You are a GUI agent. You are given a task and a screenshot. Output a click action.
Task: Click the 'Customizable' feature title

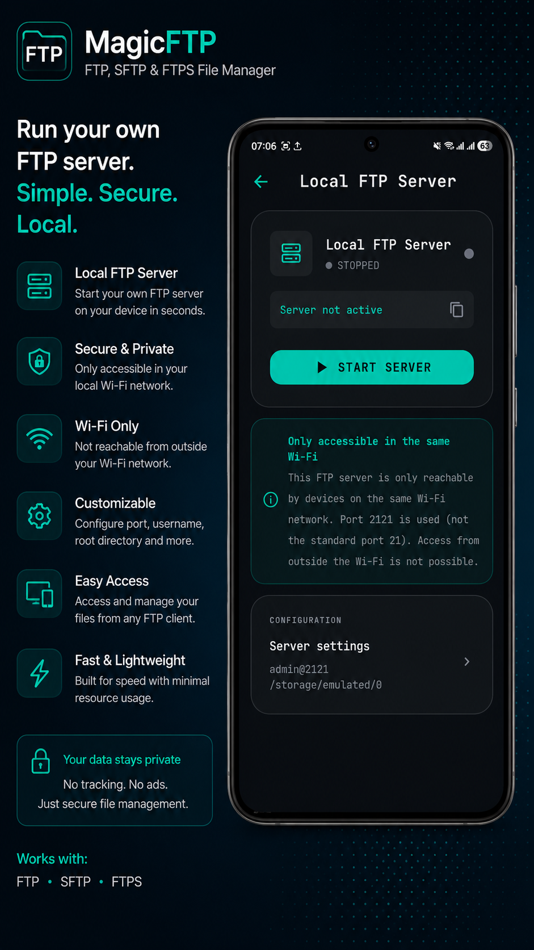click(115, 503)
